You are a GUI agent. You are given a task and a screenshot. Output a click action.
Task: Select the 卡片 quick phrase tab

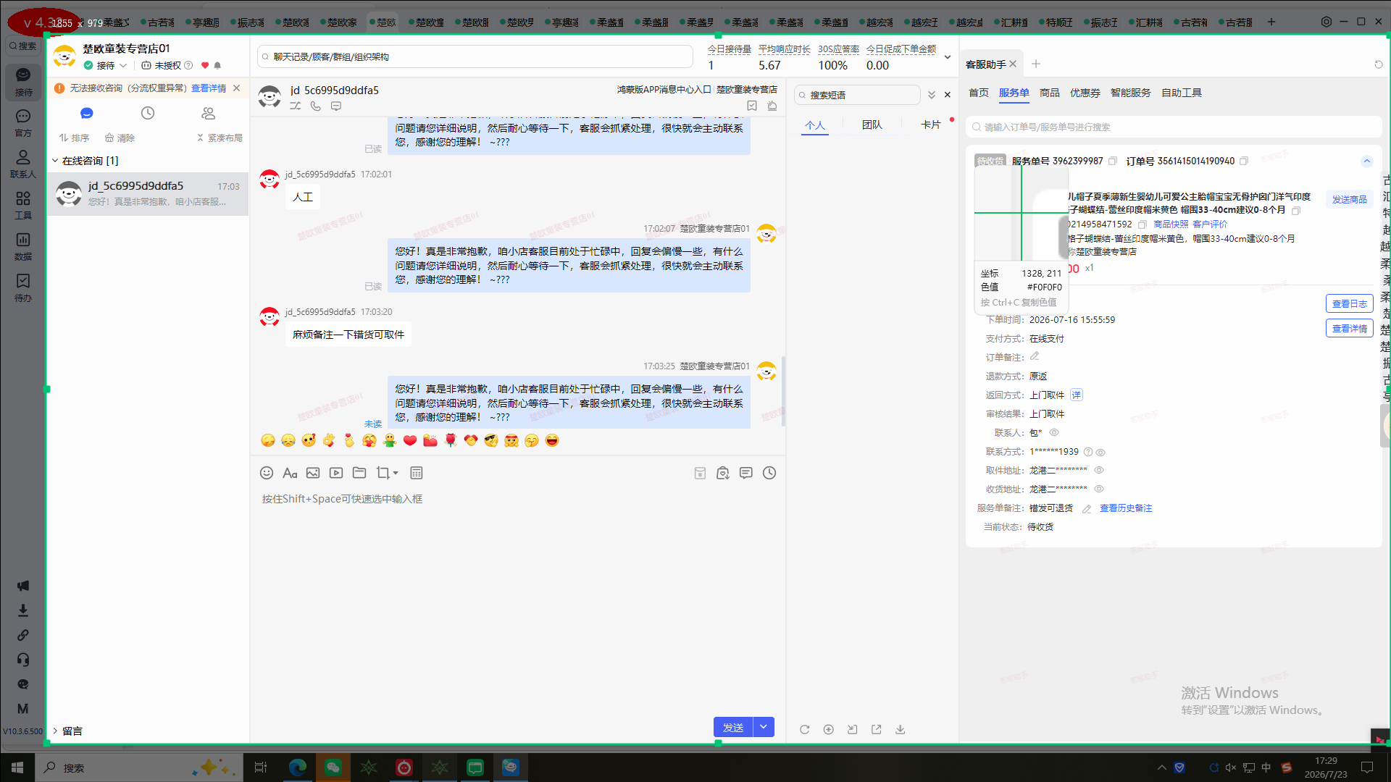point(931,125)
